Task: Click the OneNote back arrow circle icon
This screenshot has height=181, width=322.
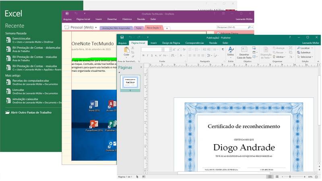Action: [67, 14]
